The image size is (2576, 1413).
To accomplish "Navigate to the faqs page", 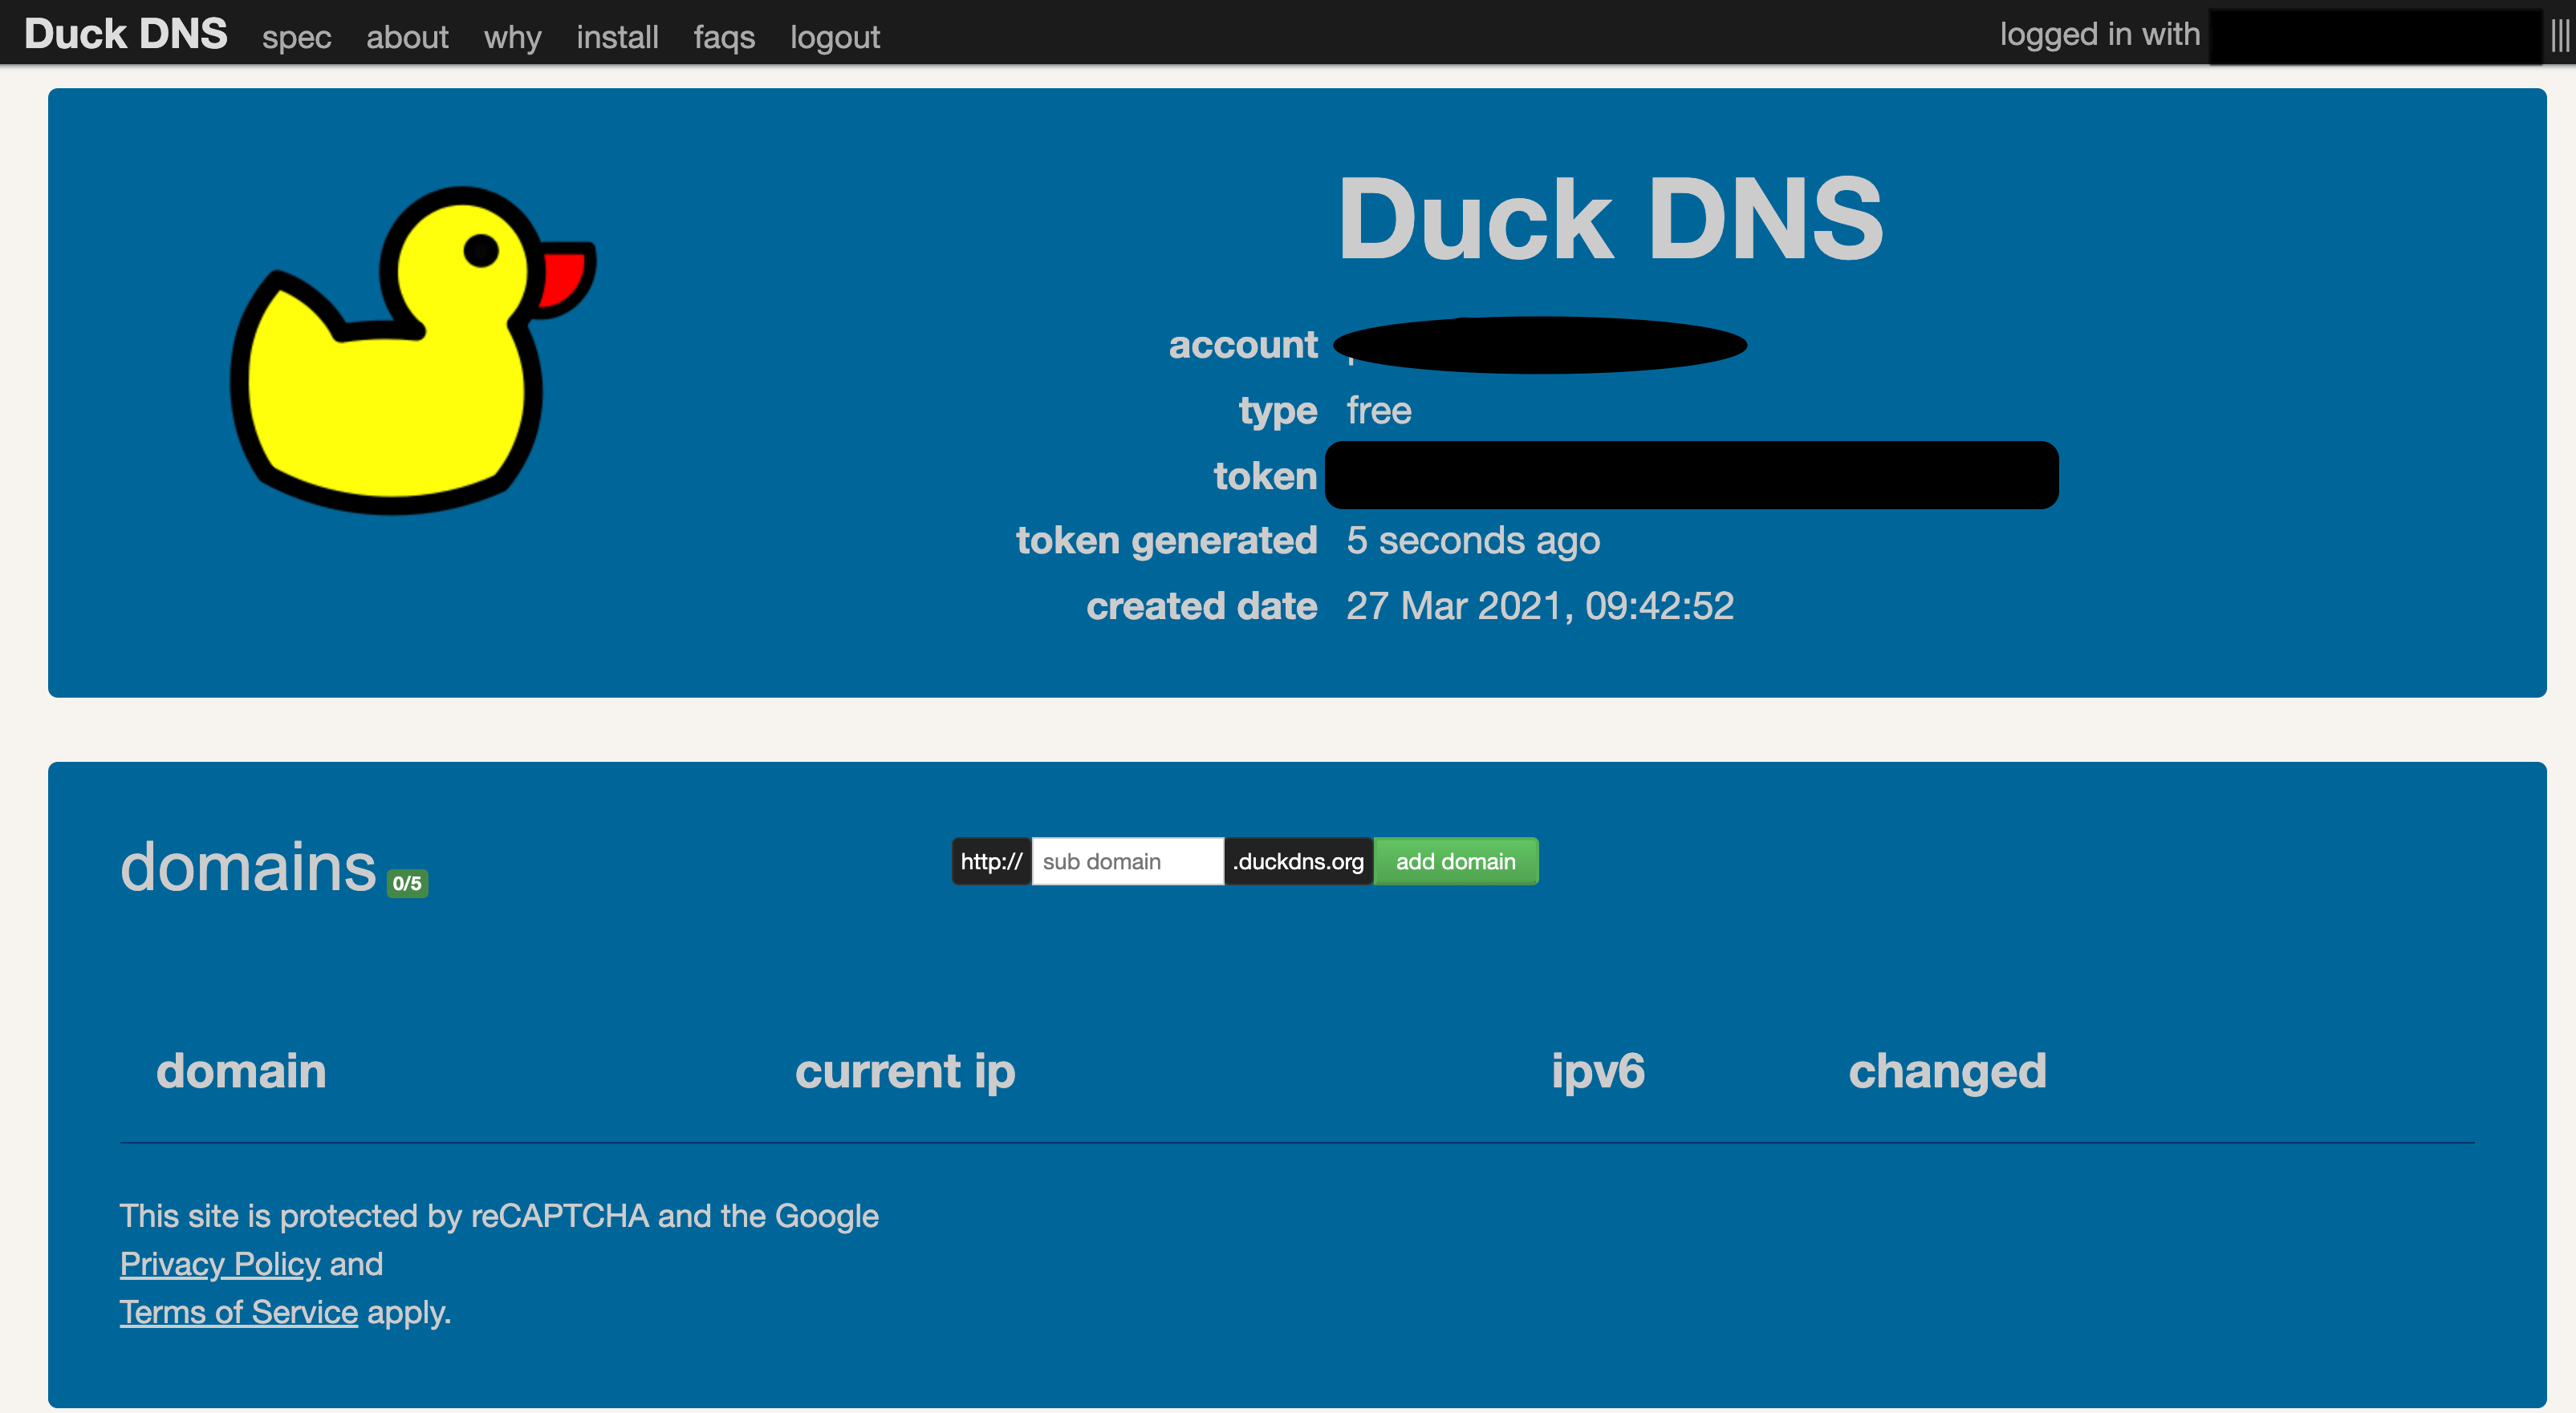I will [724, 37].
